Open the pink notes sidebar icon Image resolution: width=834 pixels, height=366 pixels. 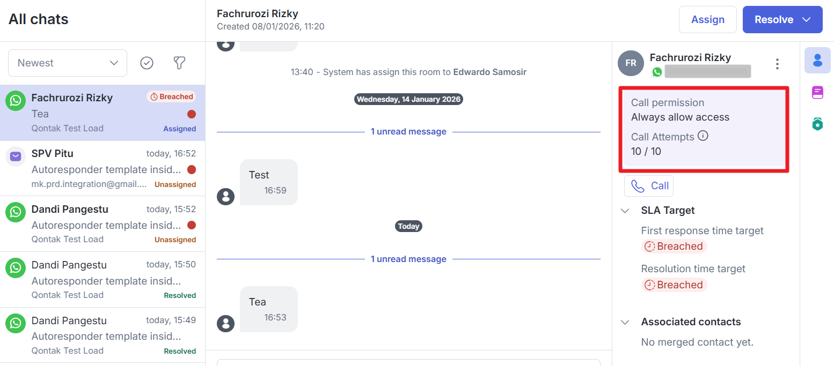coord(817,93)
